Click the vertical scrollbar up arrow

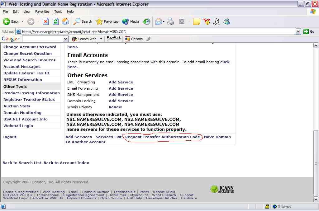316,46
